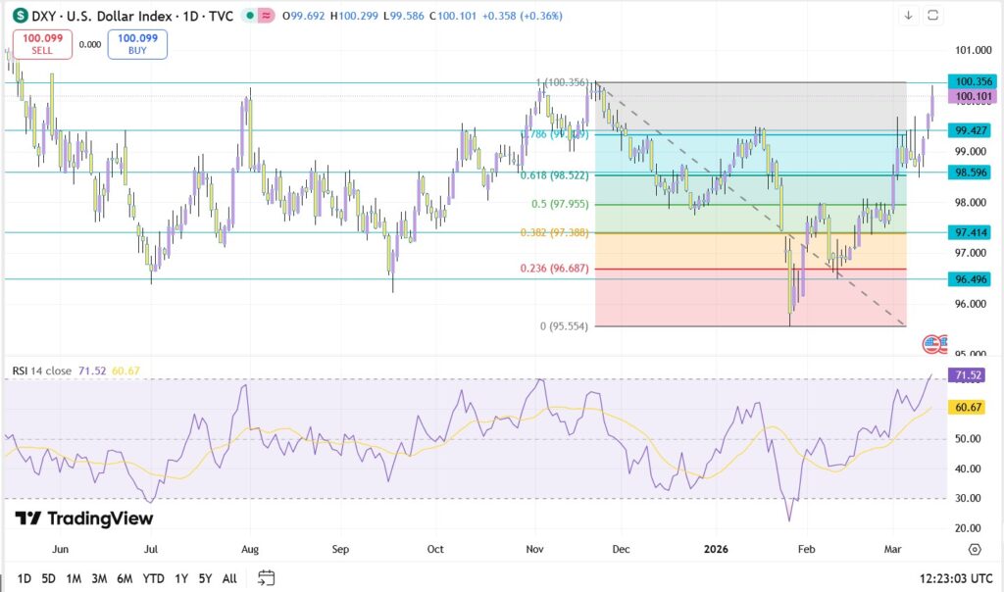Expand the RSI 14 close indicator legend
Viewport: 1004px width, 592px height.
point(44,370)
